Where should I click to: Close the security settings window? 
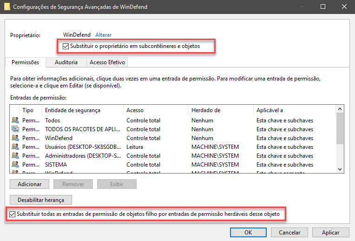point(344,7)
